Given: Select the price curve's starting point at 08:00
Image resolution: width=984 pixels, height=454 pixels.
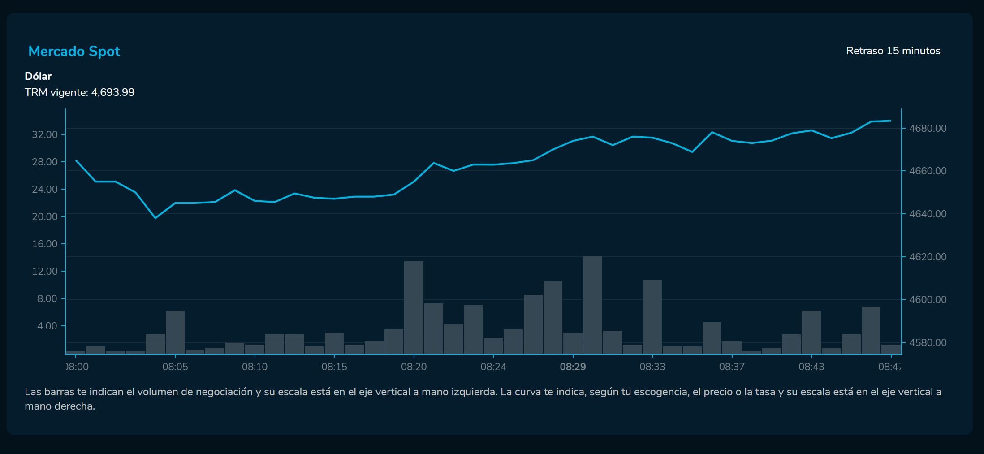Looking at the screenshot, I should tap(76, 160).
